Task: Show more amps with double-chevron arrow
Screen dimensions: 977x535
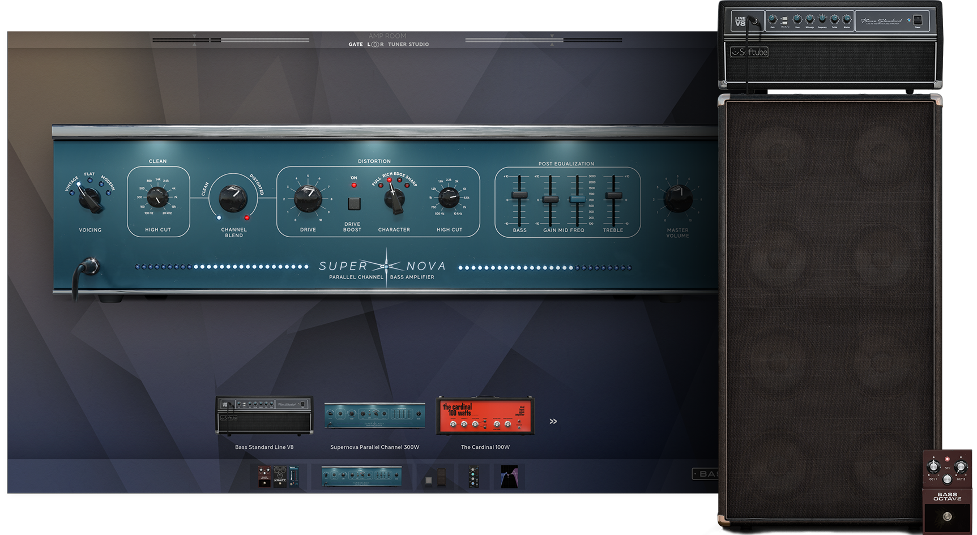Action: pyautogui.click(x=553, y=421)
